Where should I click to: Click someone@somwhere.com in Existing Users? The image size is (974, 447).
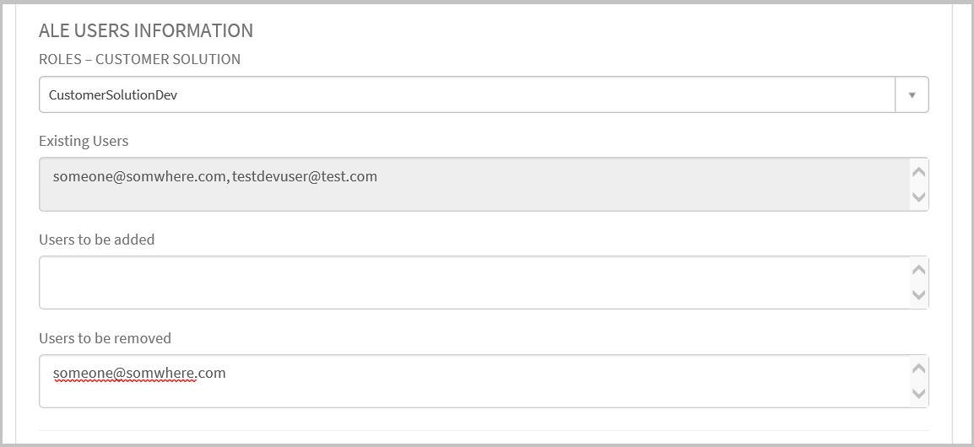[139, 177]
